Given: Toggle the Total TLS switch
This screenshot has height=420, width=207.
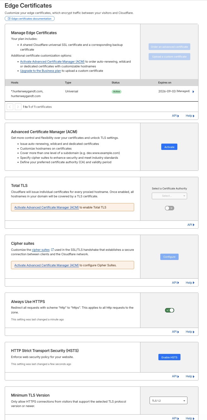Looking at the screenshot, I should coord(169,208).
